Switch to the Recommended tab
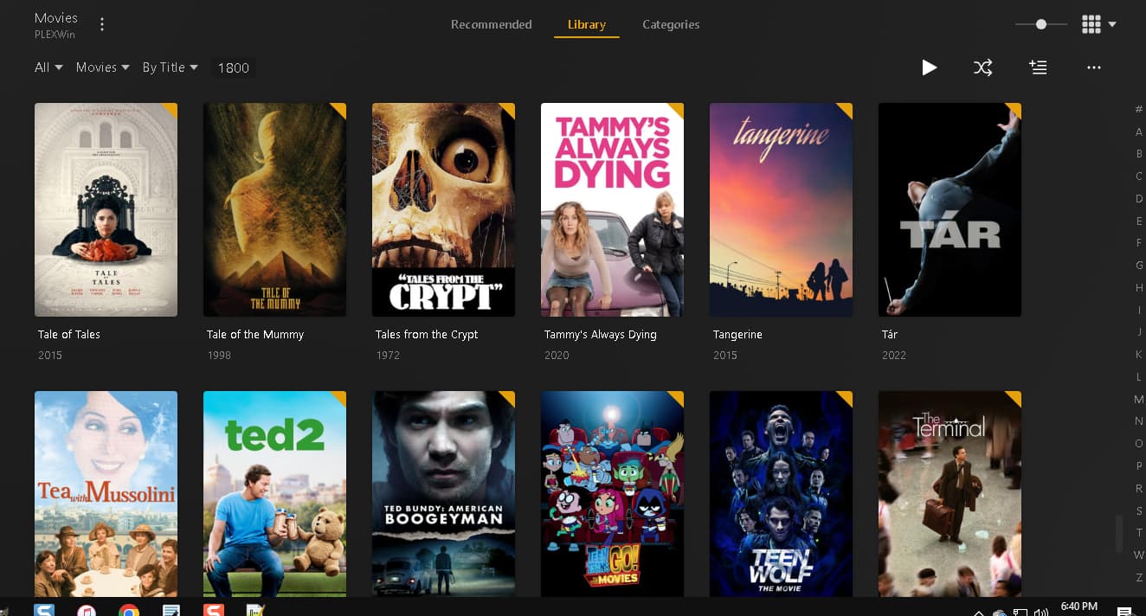The image size is (1146, 616). pos(491,24)
